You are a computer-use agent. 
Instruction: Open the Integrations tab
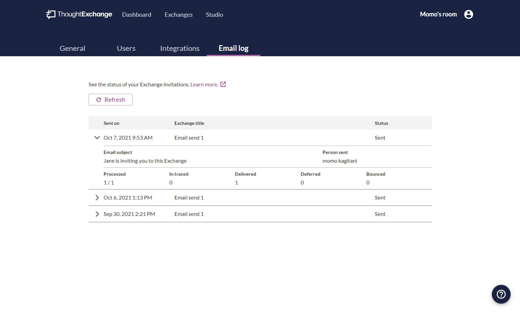pyautogui.click(x=180, y=48)
